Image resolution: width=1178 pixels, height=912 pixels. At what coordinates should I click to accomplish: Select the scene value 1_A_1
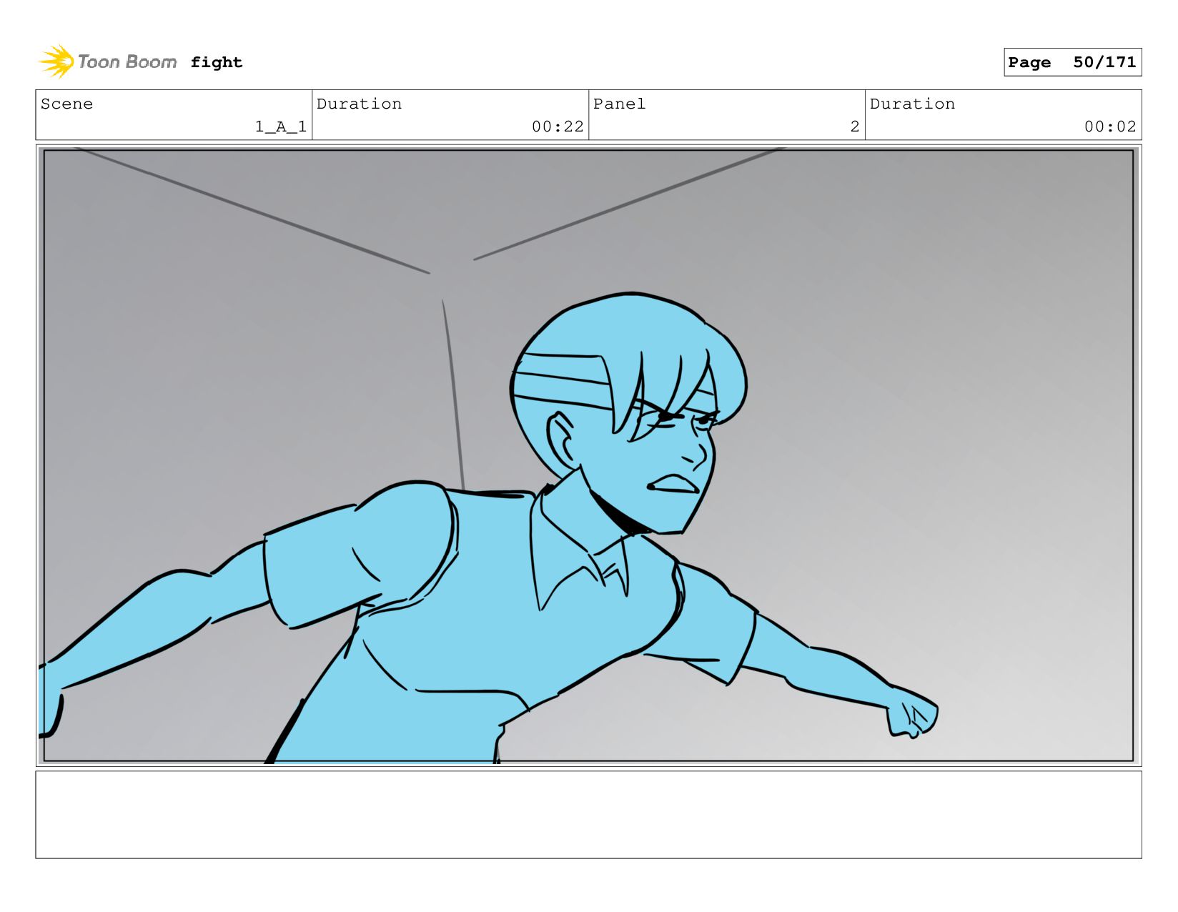(281, 127)
